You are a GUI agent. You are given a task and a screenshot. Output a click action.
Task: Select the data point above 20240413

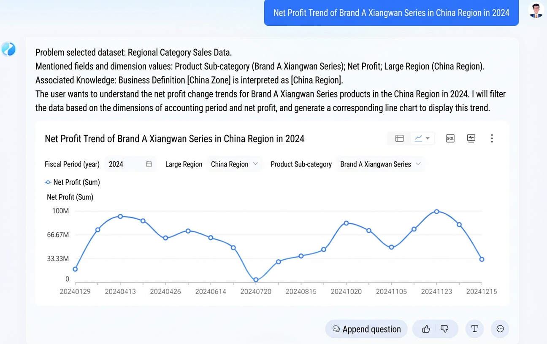click(120, 216)
